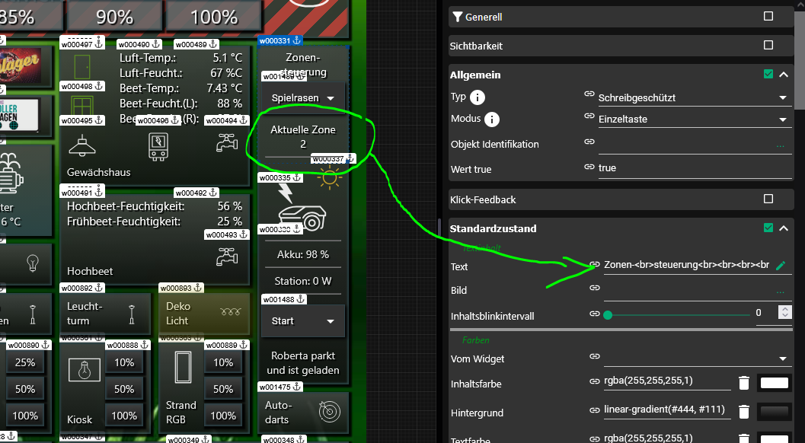Click link icon for Typ binding

[x=589, y=94]
